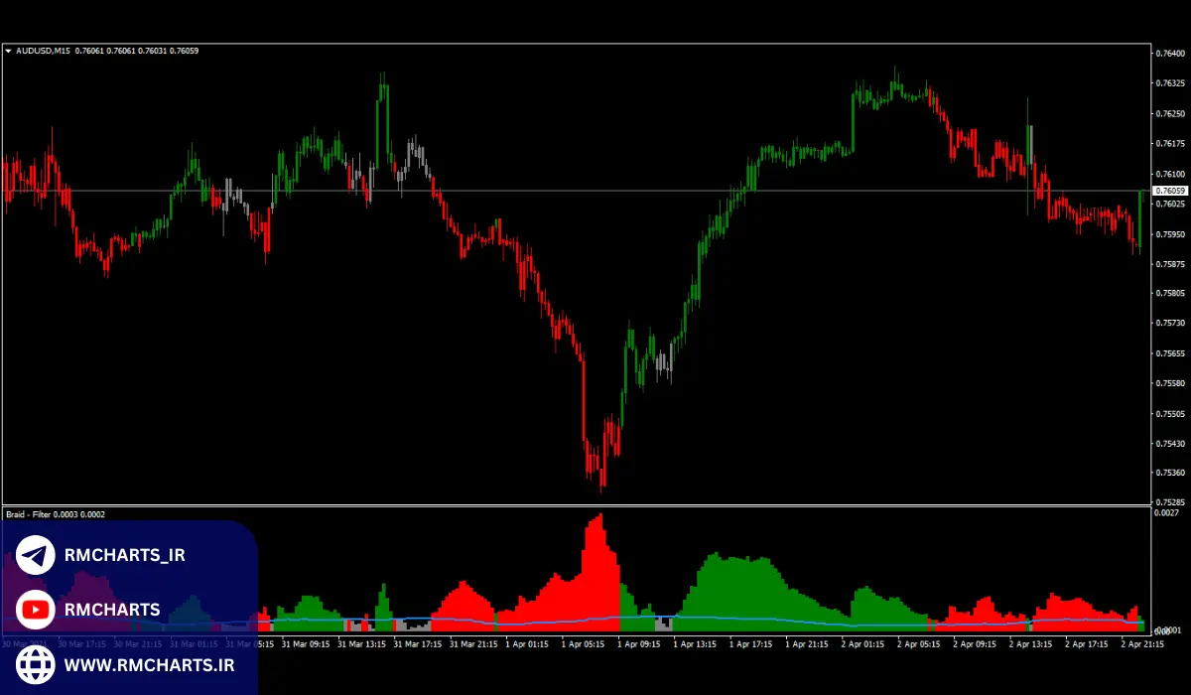Click the YouTube play icon

(x=36, y=610)
